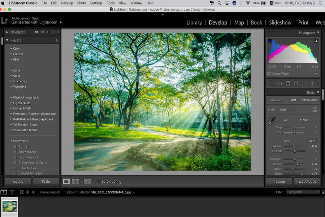
Task: Click the Exposure slider handle
Action: coord(294,146)
